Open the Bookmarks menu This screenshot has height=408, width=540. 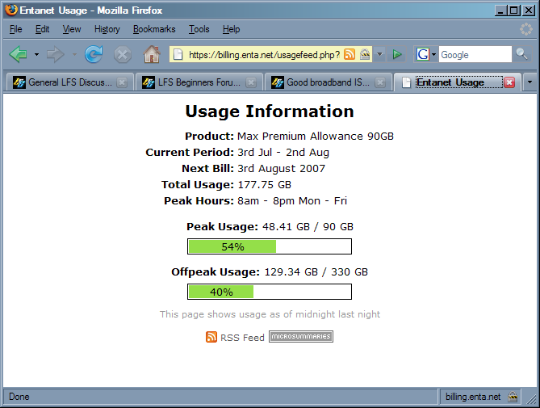pyautogui.click(x=154, y=29)
